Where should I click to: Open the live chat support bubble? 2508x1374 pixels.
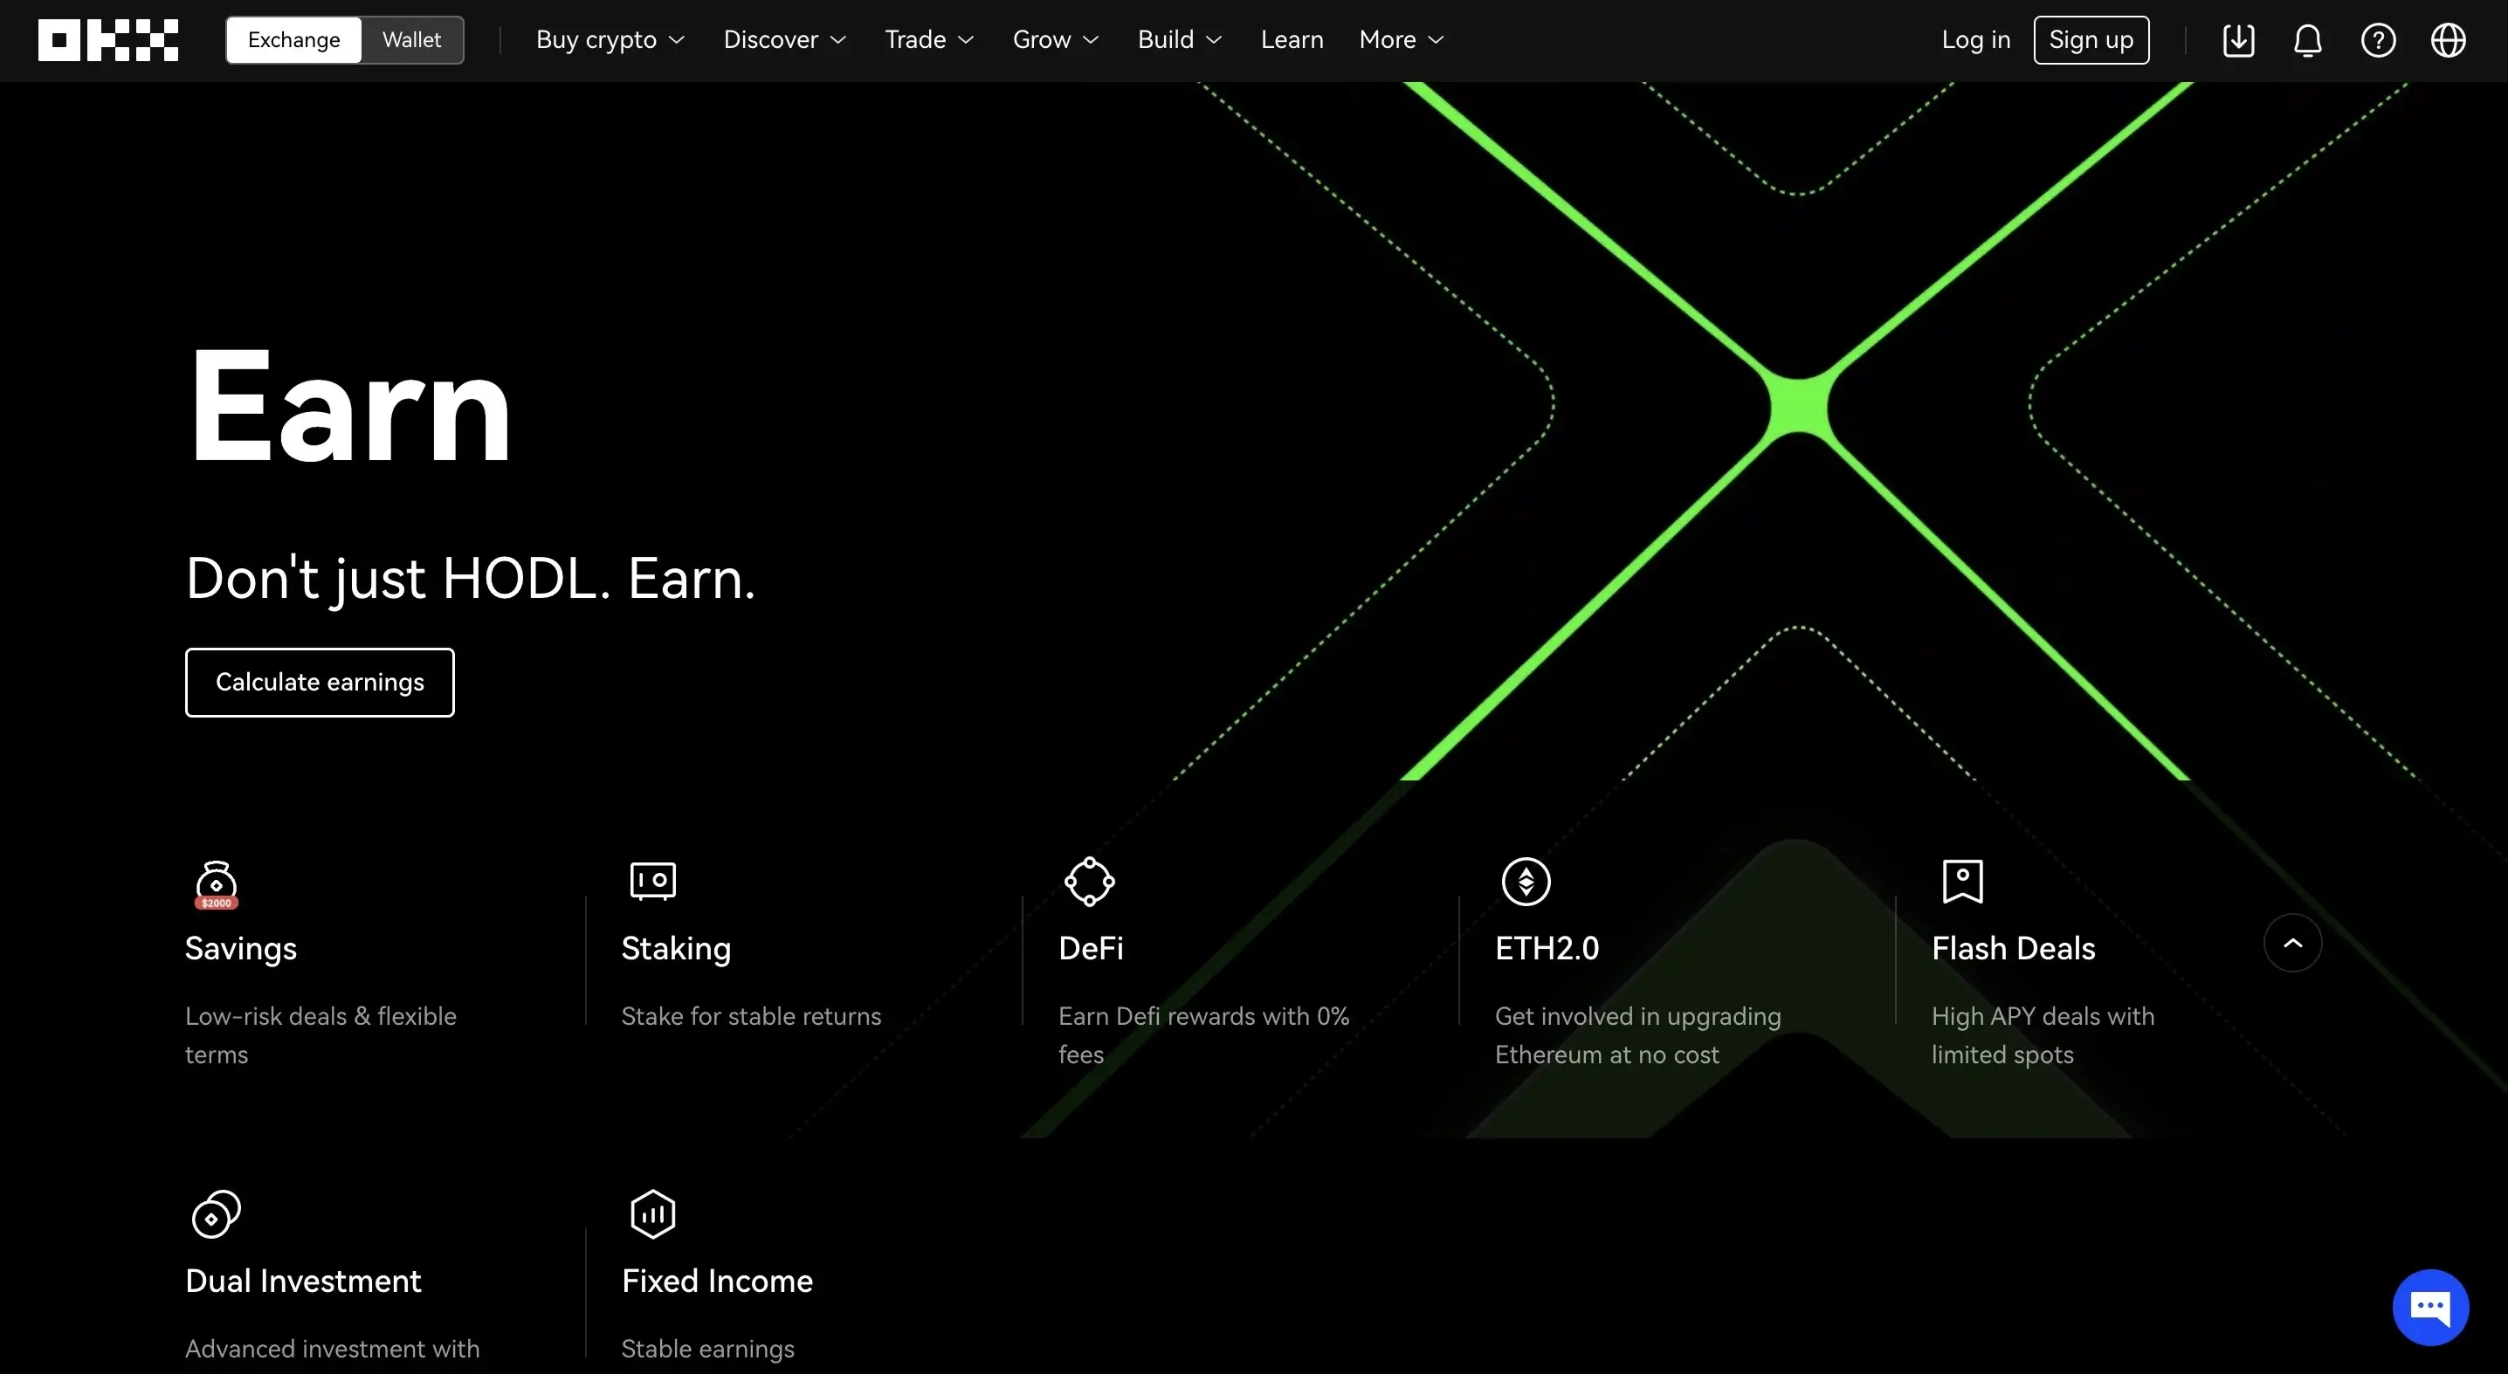(x=2430, y=1307)
